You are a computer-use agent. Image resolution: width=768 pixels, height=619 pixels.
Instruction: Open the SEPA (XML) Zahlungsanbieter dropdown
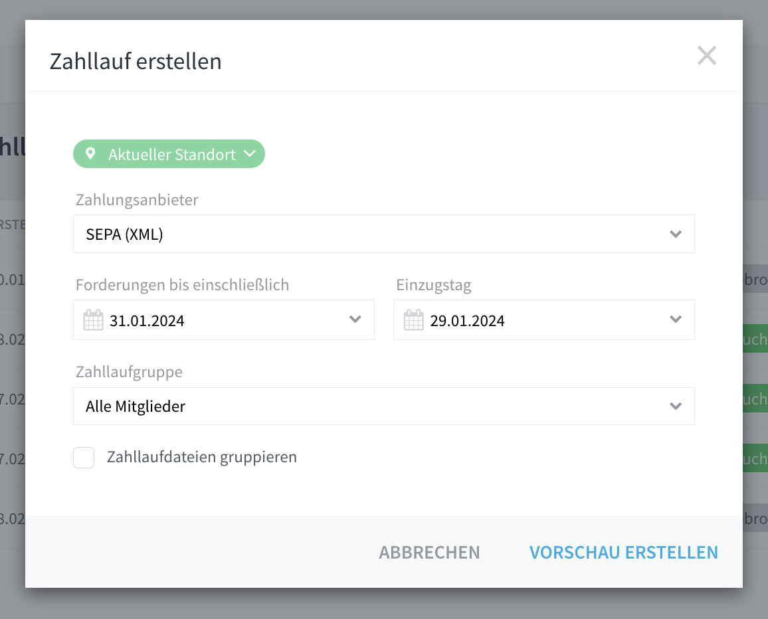383,234
